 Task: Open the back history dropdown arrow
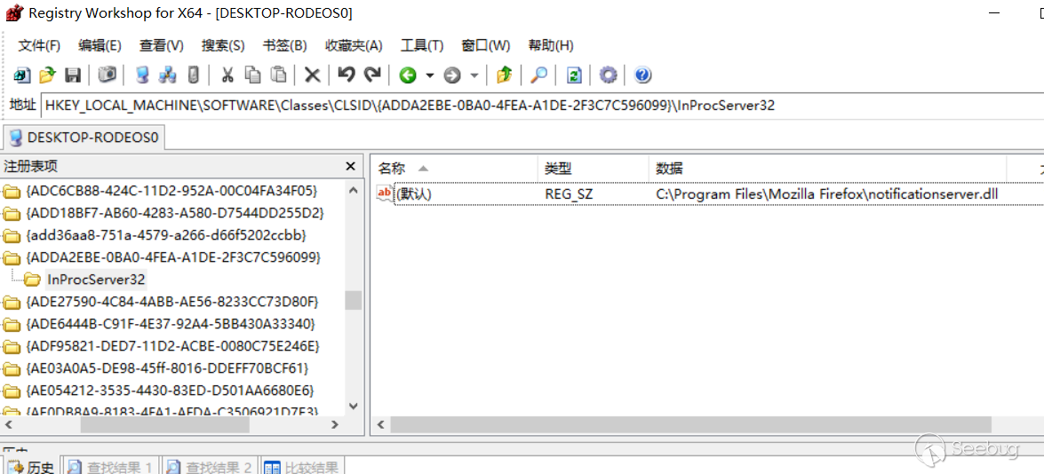click(x=429, y=75)
